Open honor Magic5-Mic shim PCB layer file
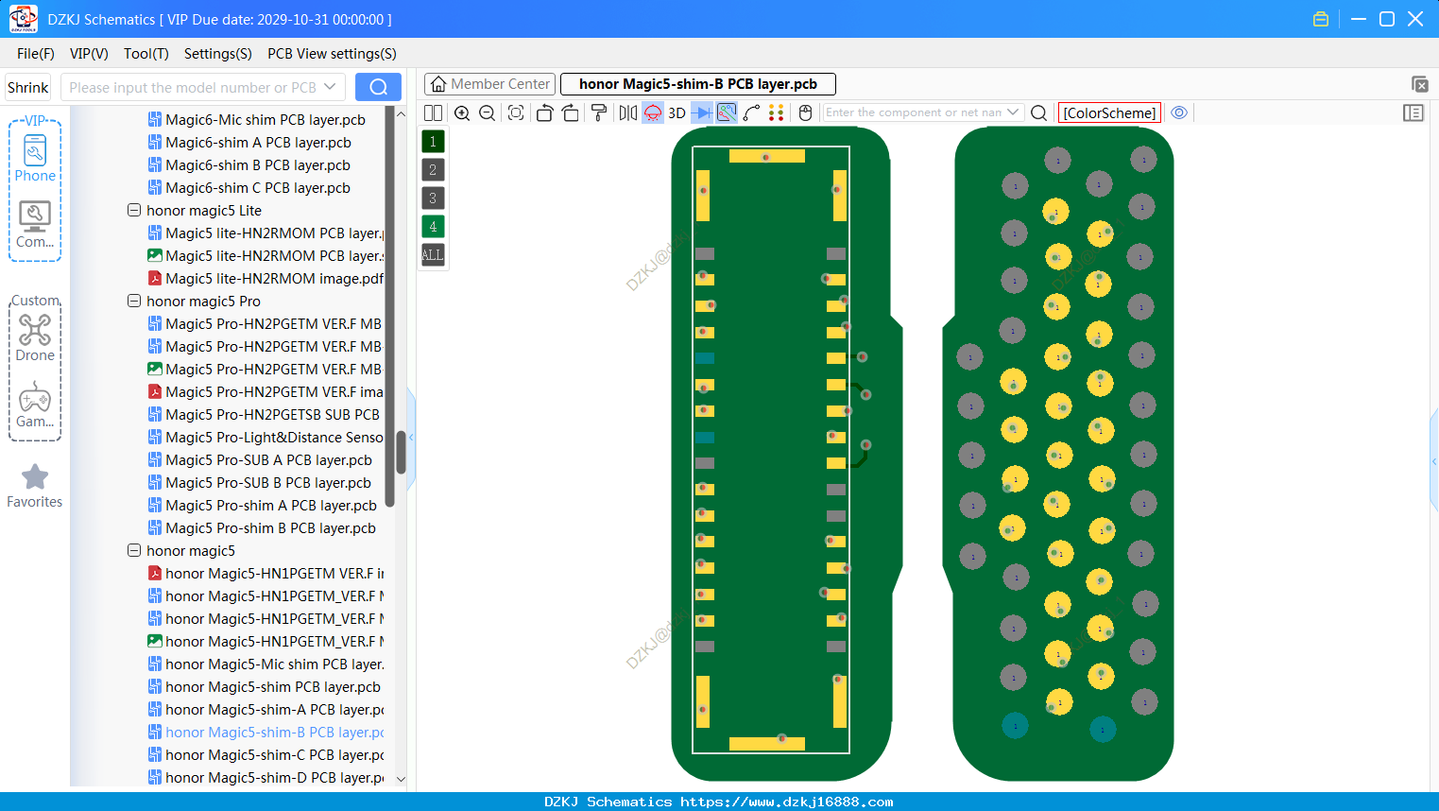Screen dimensions: 1439x811 pyautogui.click(x=266, y=664)
